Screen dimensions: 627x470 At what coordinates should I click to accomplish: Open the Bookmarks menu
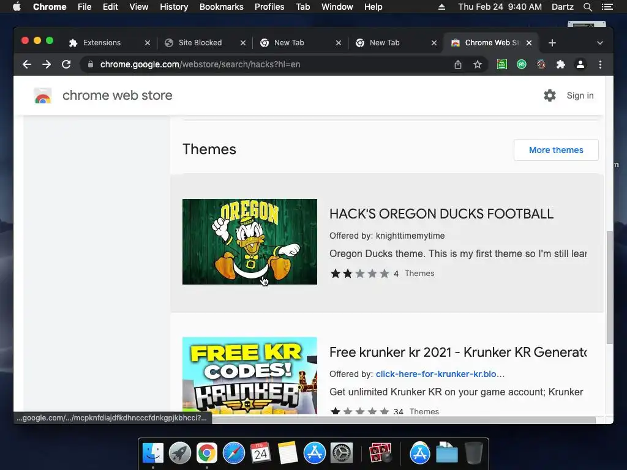222,7
